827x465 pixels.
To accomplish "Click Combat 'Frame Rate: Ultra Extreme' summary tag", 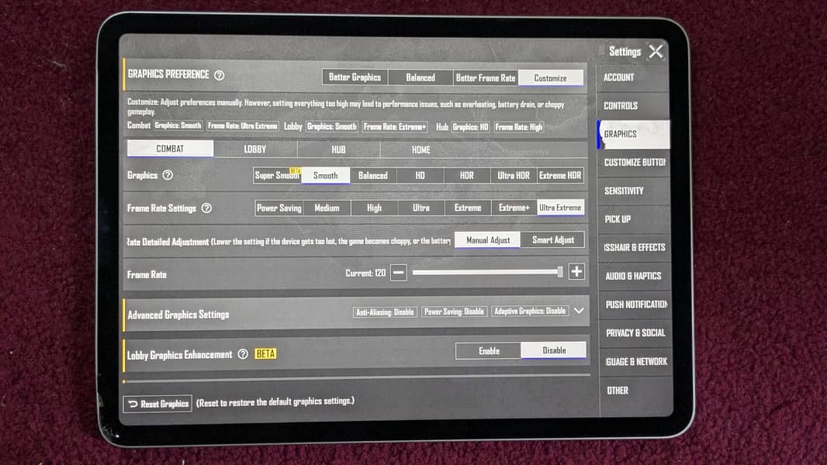I will click(x=243, y=126).
